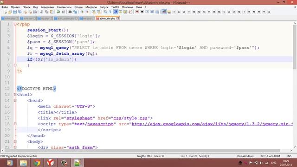
Task: Insert h3 tag using toolbar button
Action: (x=204, y=12)
